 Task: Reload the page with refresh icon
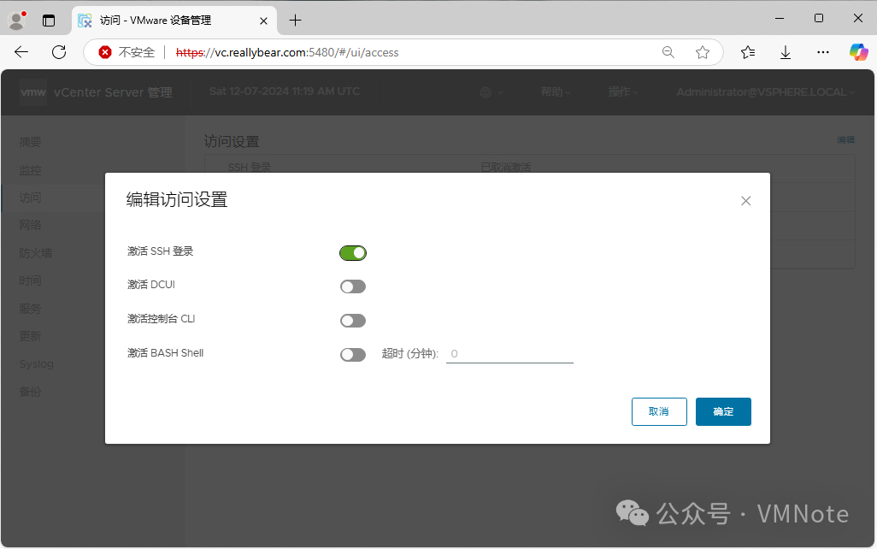[x=59, y=52]
